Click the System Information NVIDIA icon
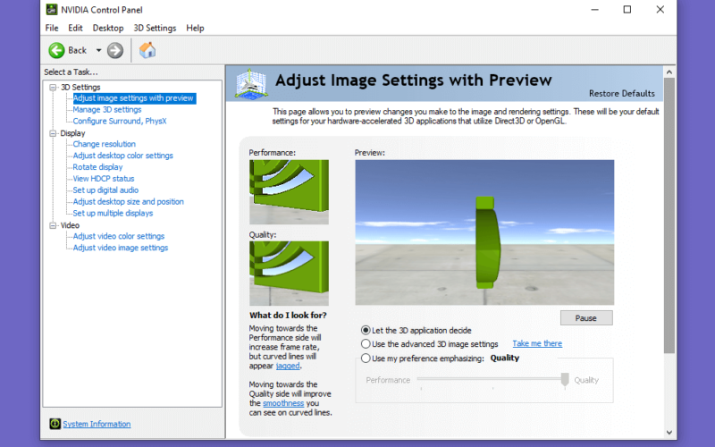Viewport: 715px width, 447px height. (55, 424)
